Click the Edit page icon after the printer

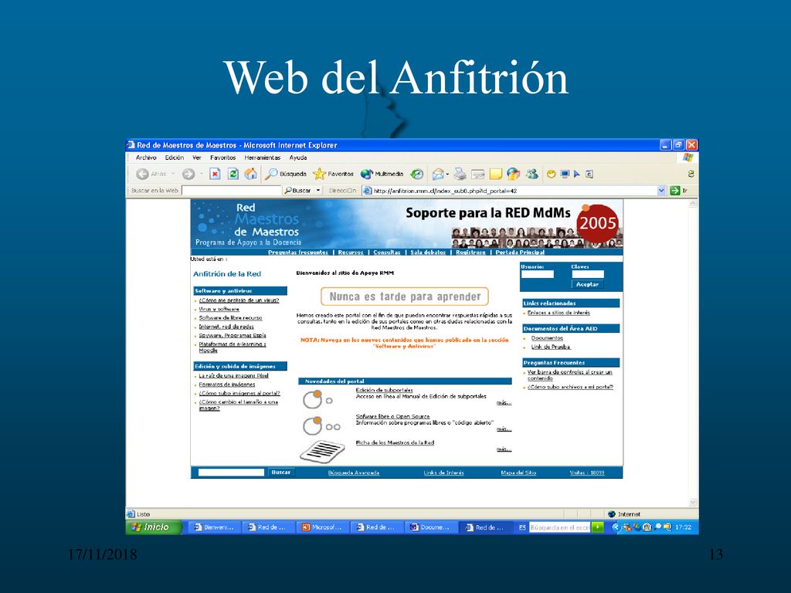pos(477,174)
